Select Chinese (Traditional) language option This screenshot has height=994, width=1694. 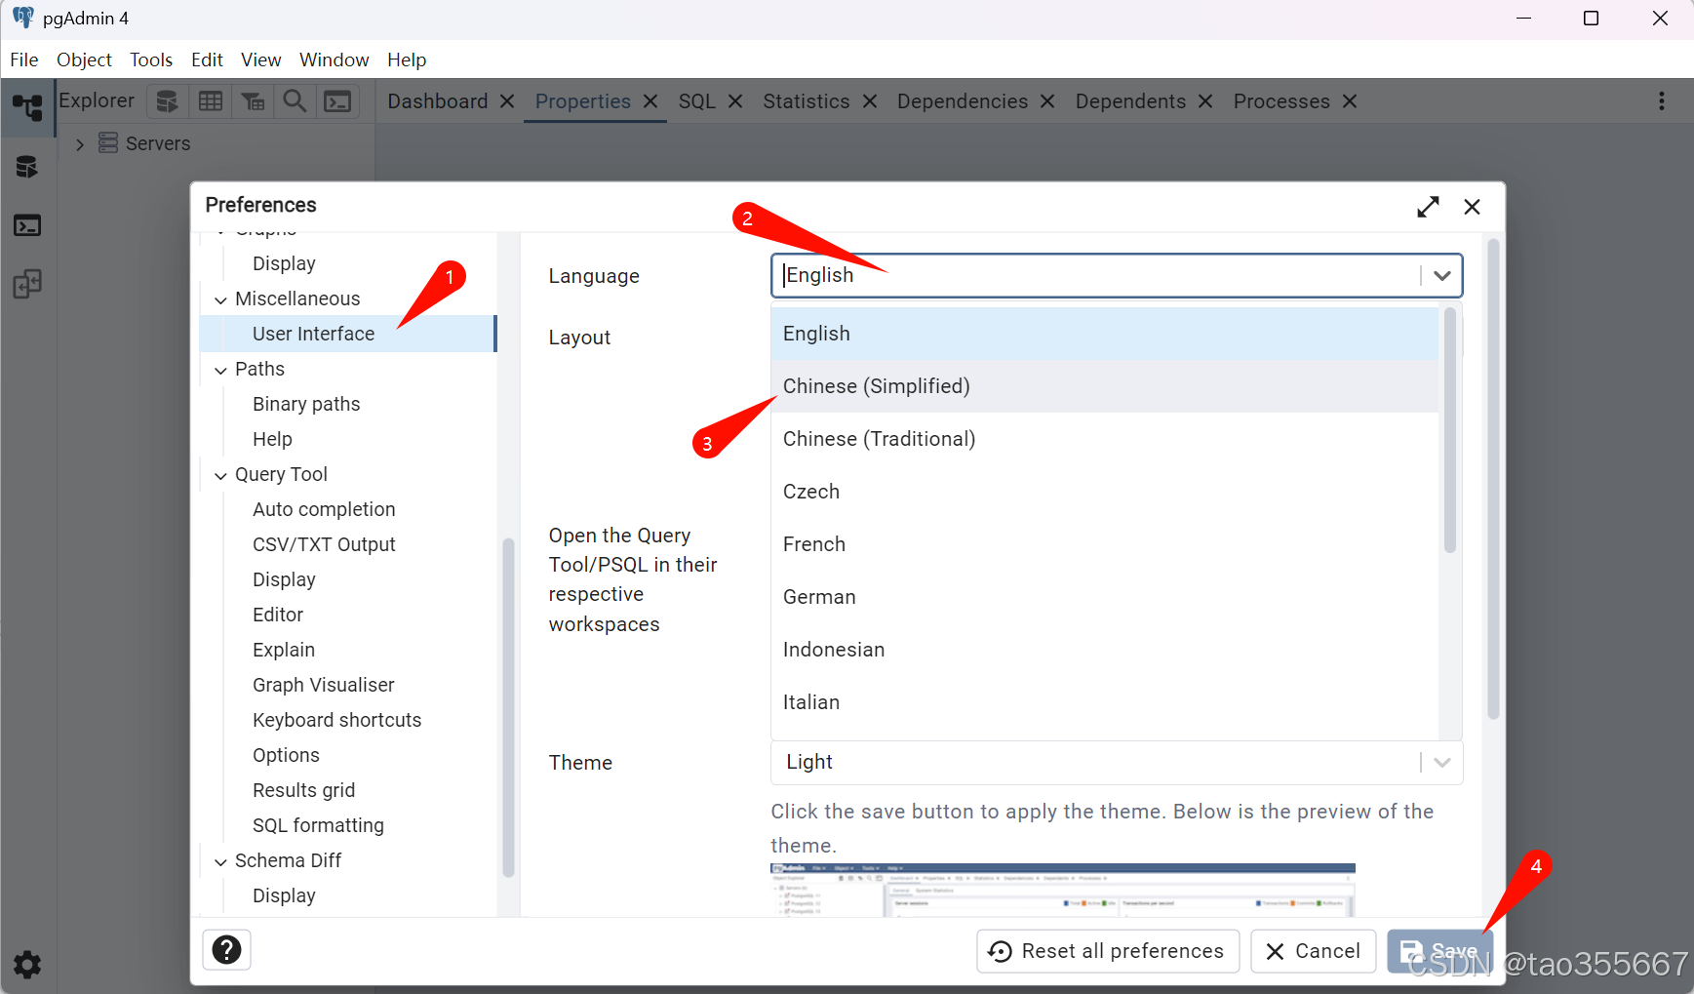[1105, 439]
